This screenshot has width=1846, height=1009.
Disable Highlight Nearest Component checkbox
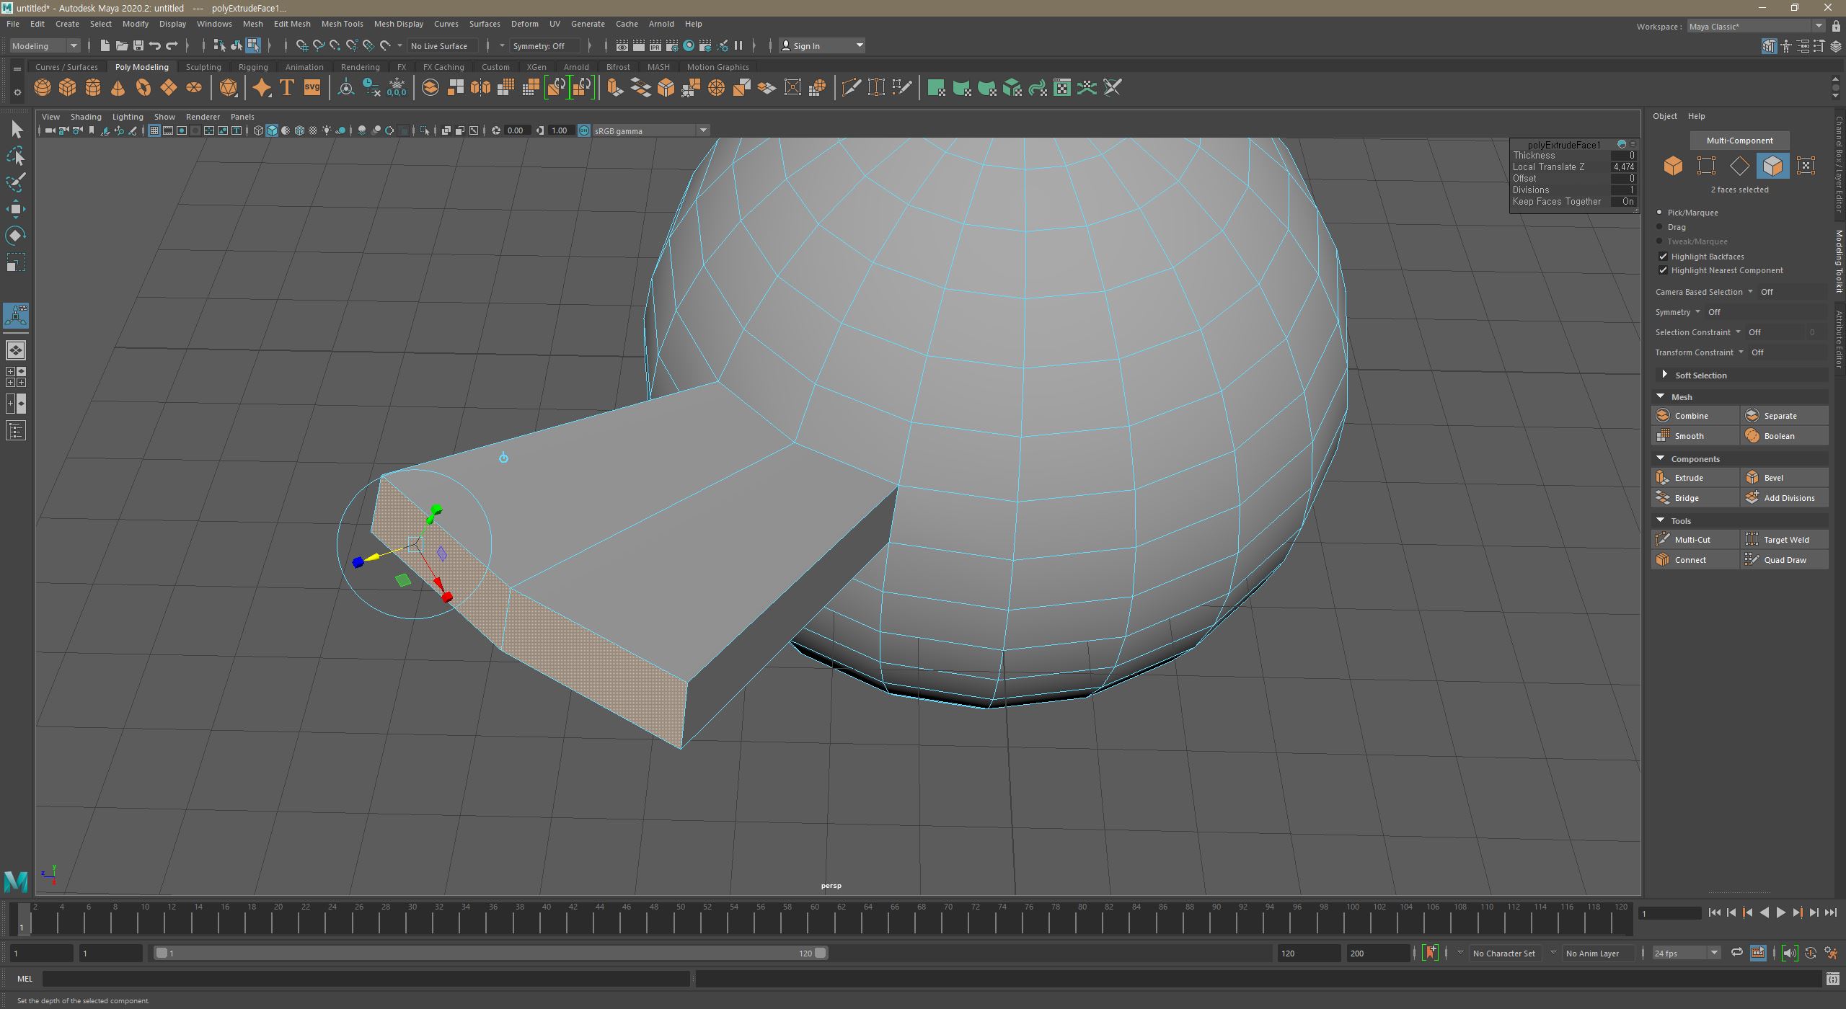pos(1663,270)
